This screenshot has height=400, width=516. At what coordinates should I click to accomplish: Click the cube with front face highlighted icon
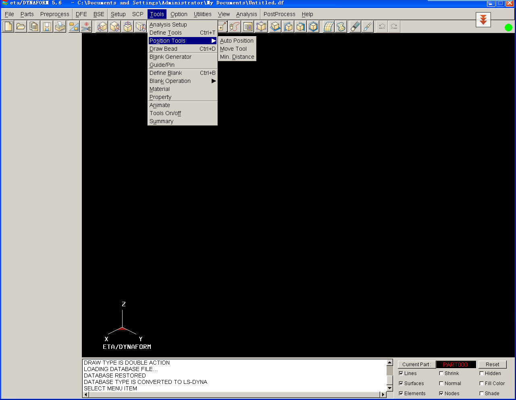point(313,27)
